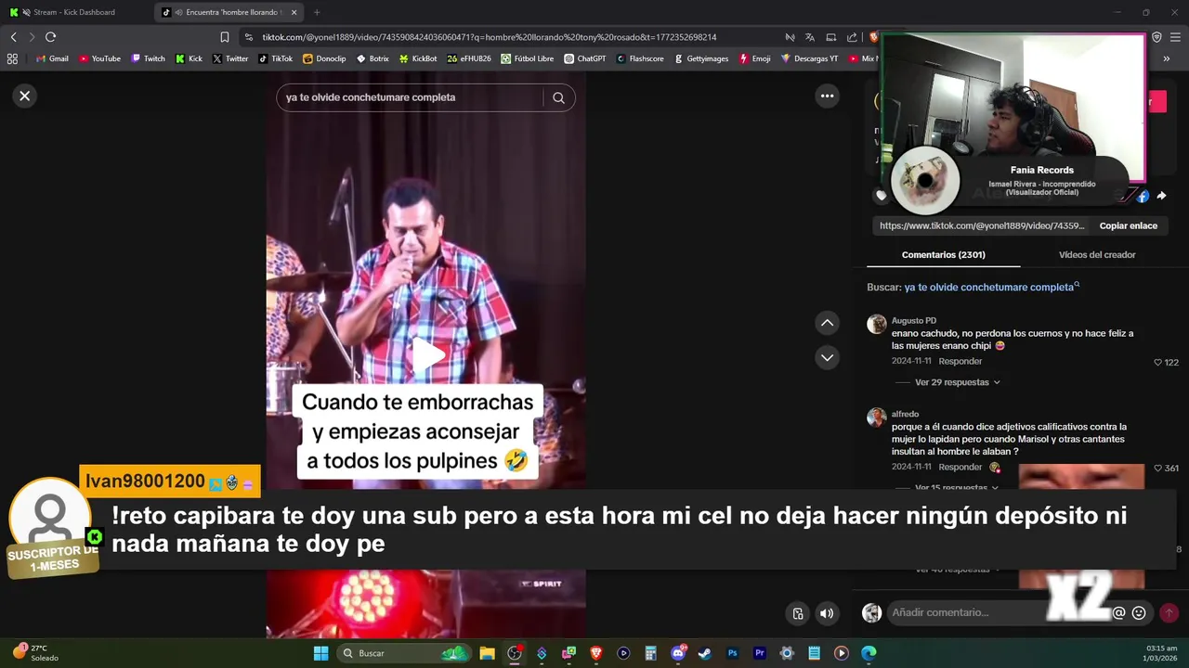Click the share page icon in address bar

[852, 37]
